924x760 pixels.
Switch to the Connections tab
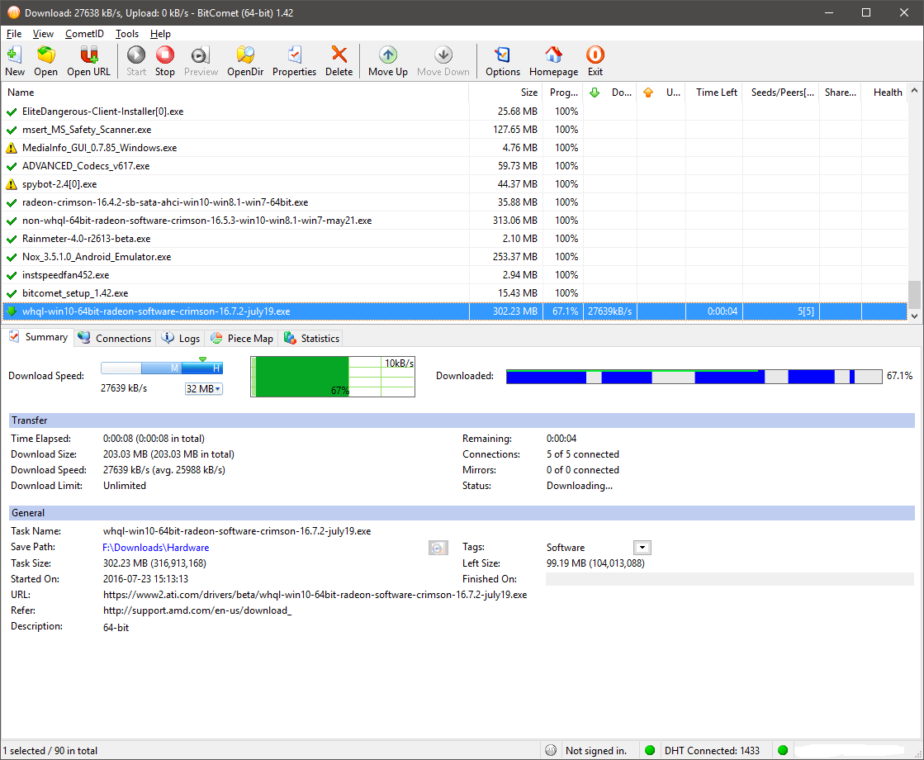(115, 339)
